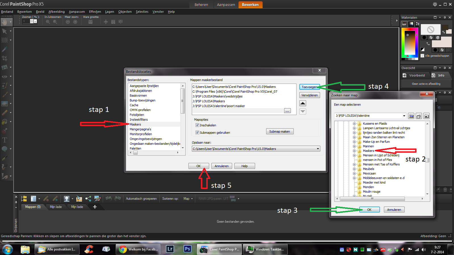Open the Bestand menu

tap(7, 12)
